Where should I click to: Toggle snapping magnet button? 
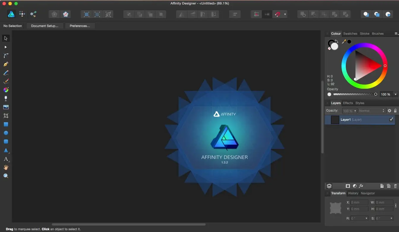tap(277, 14)
